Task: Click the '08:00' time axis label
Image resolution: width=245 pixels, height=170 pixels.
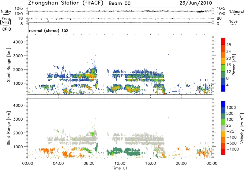Action: coord(89,164)
